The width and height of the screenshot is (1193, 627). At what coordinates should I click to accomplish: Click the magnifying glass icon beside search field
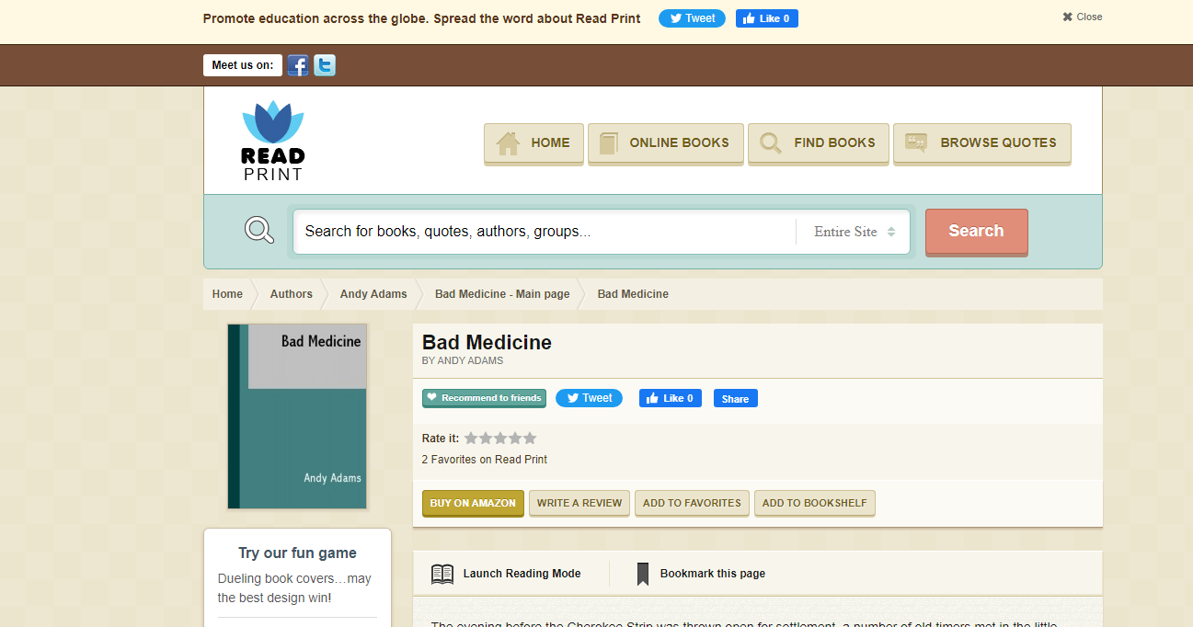259,230
